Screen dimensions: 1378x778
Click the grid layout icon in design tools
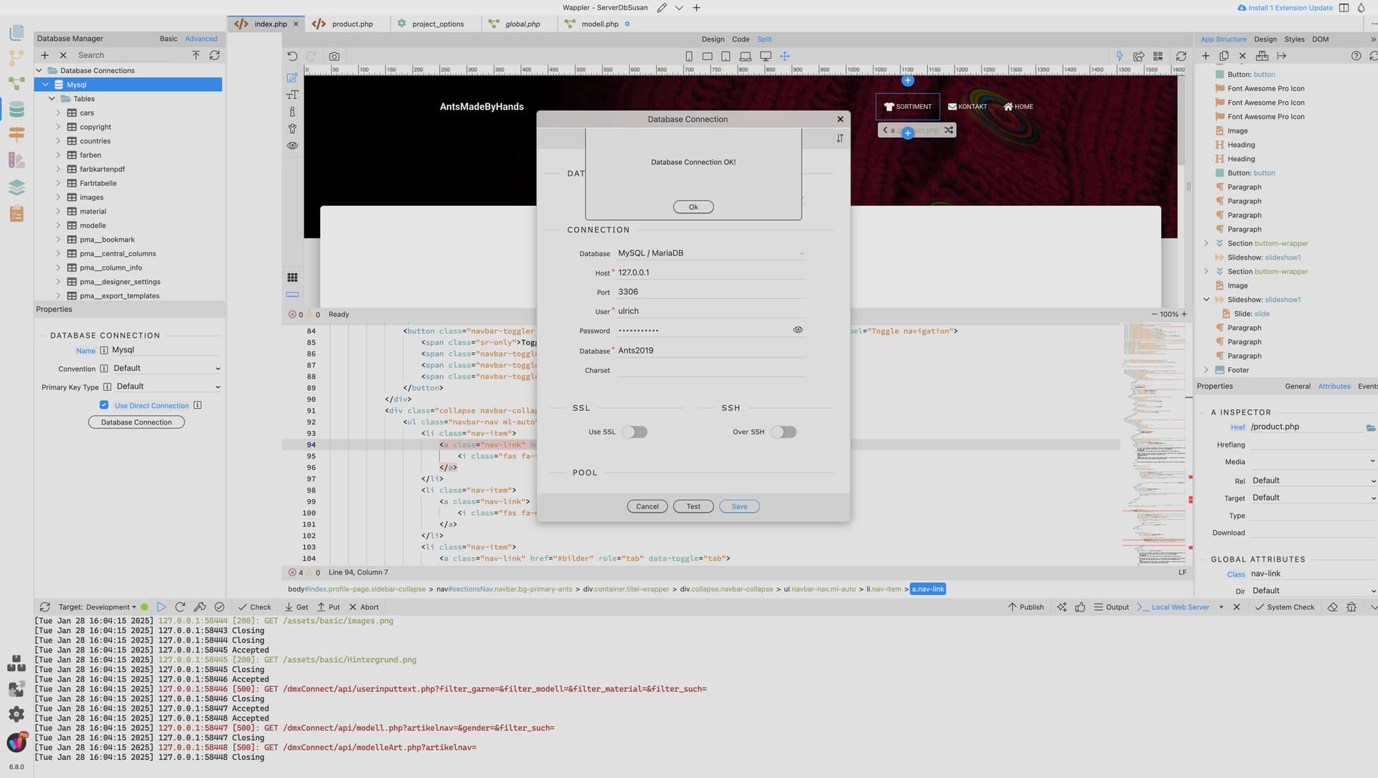point(292,277)
